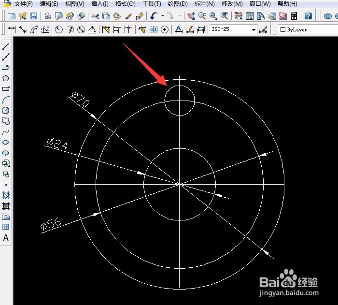Click the Plot Preview icon

tap(59, 16)
